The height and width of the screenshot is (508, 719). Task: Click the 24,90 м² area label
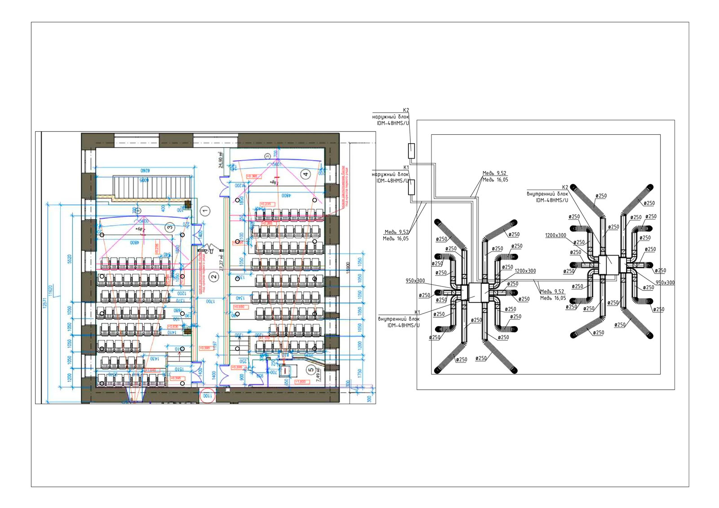221,160
